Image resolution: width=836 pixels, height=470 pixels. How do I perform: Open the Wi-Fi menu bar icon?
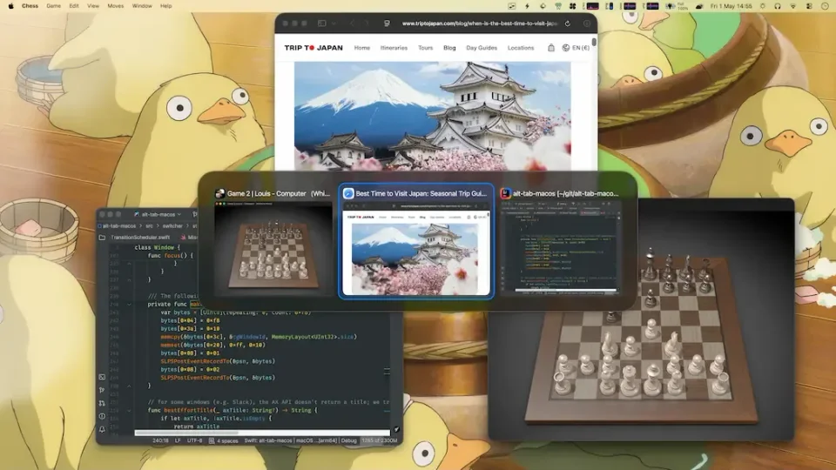(x=793, y=6)
